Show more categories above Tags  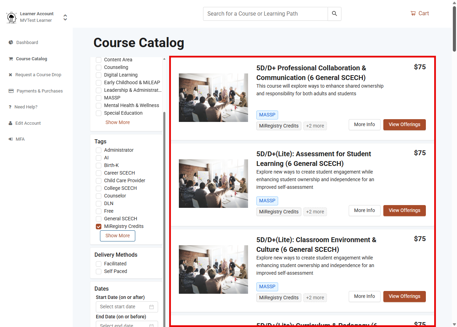118,122
